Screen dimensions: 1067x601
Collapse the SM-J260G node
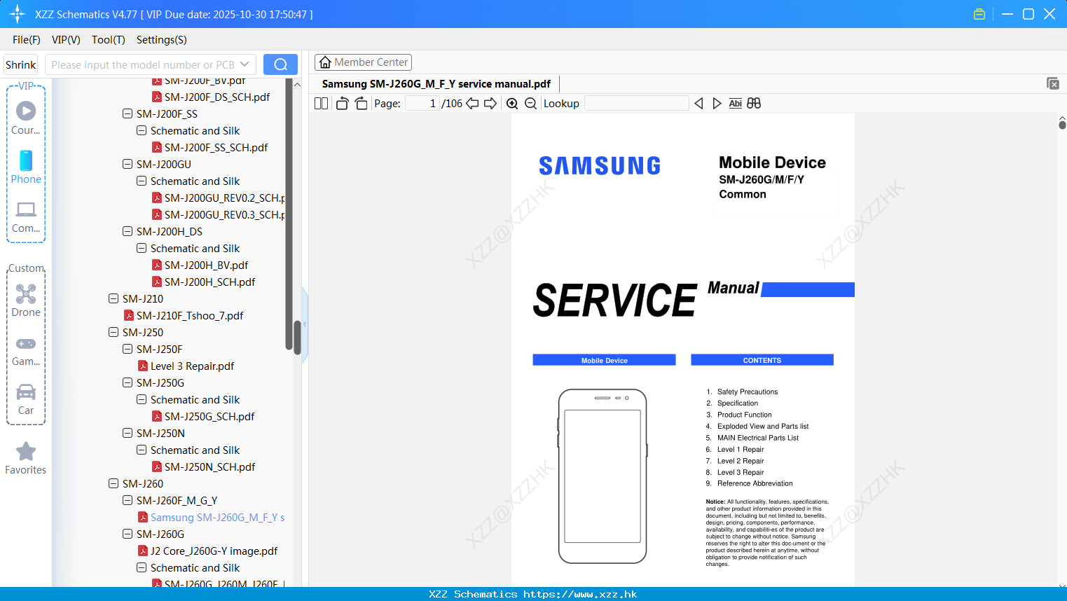click(128, 534)
